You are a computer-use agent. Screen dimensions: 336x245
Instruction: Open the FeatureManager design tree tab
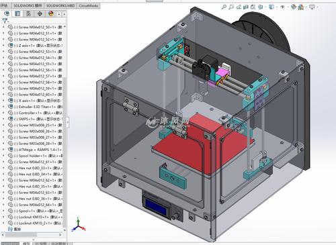coord(7,14)
